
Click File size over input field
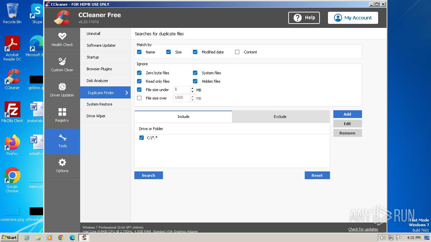[182, 98]
